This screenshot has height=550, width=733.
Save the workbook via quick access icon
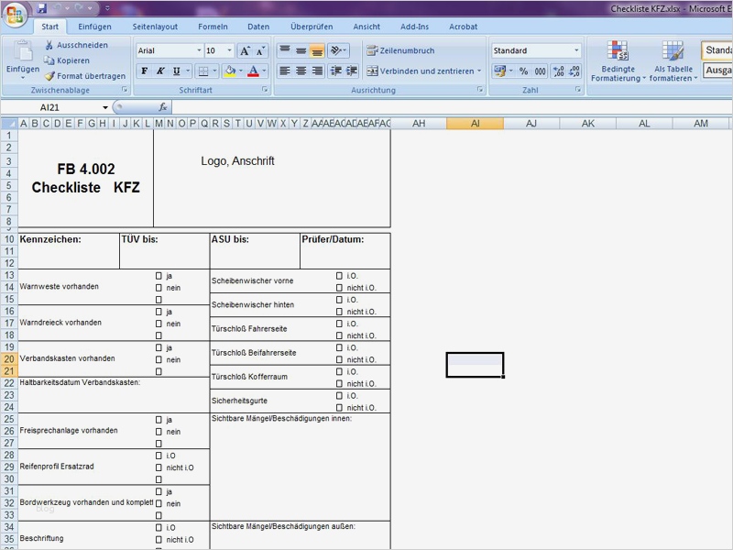click(x=41, y=8)
